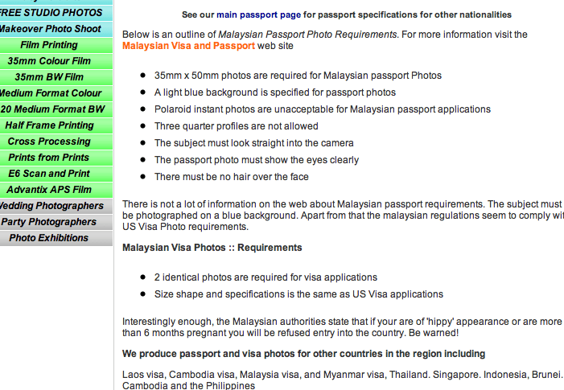Click the 'Malaysian Visa Photos :: Requirements' heading
This screenshot has width=564, height=390.
pos(212,247)
